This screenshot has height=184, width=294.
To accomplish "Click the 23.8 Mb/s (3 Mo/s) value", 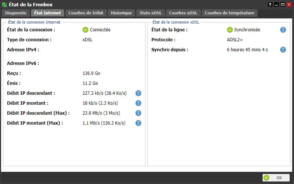I will [x=101, y=113].
